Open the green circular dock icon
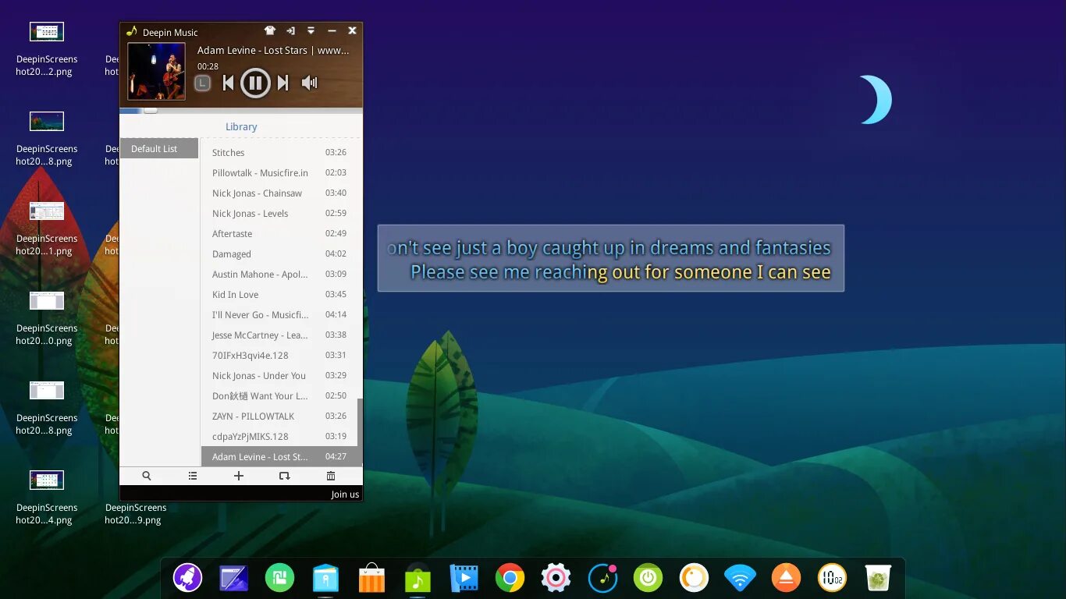 coord(279,578)
